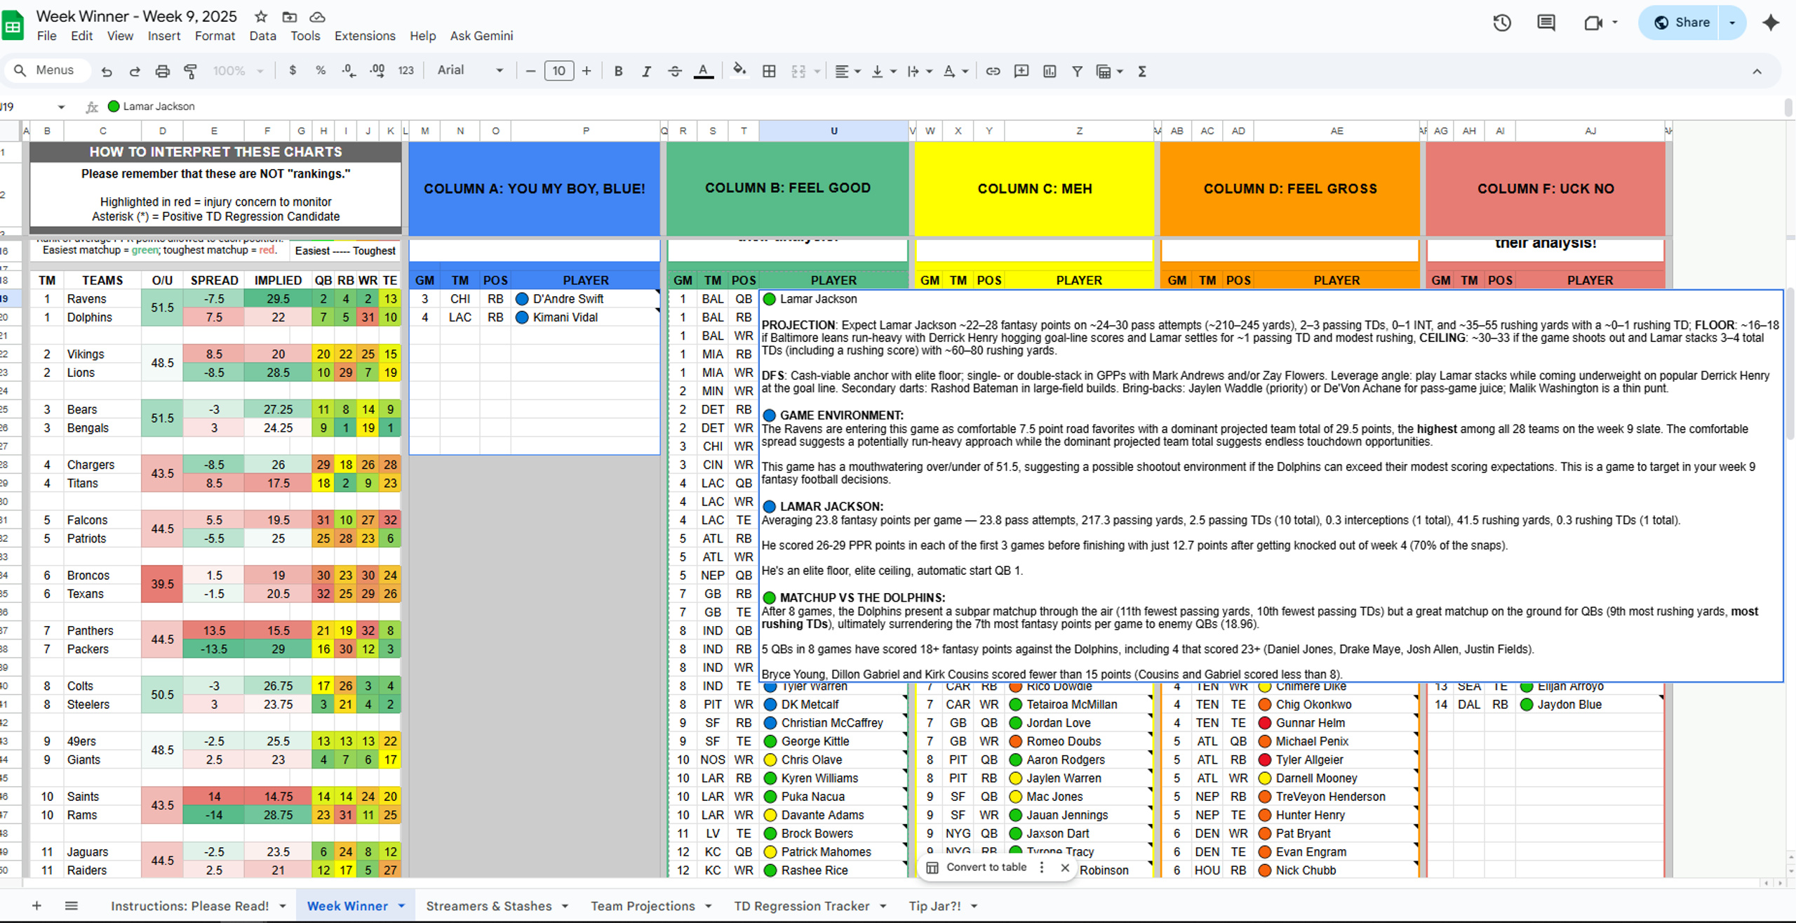
Task: Toggle italic formatting
Action: [x=646, y=71]
